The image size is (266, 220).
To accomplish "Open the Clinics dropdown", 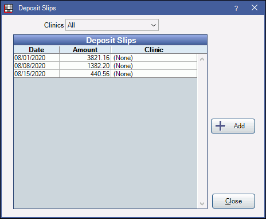I will coord(112,25).
